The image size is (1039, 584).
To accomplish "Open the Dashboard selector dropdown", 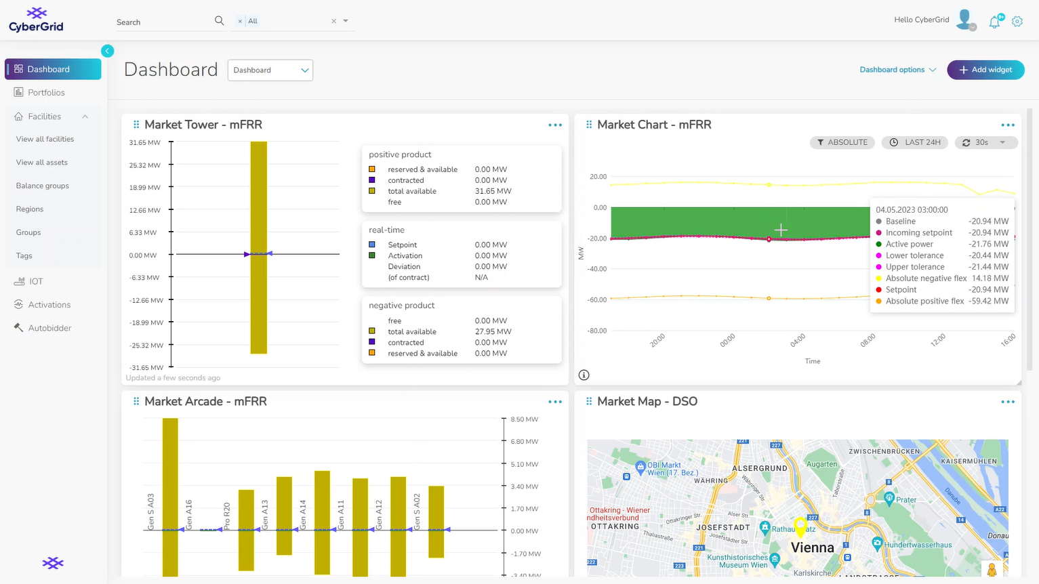I will pos(270,70).
